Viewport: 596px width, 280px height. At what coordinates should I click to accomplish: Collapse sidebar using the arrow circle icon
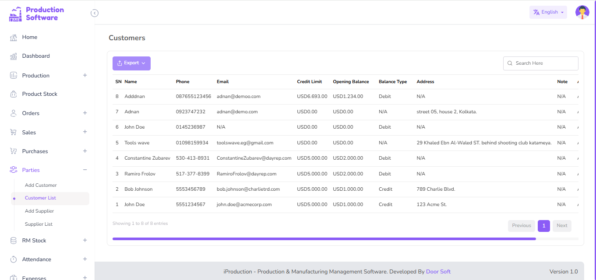[95, 13]
